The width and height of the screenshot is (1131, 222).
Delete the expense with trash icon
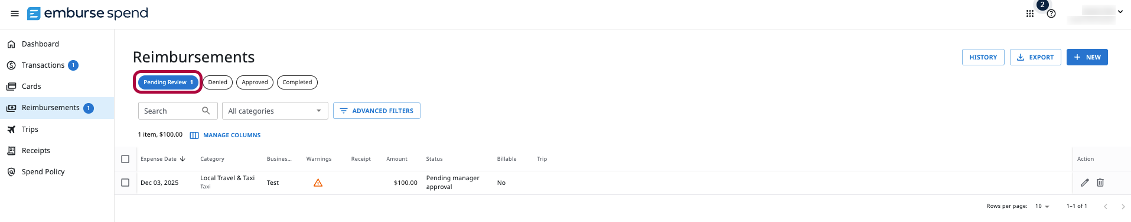tap(1100, 183)
